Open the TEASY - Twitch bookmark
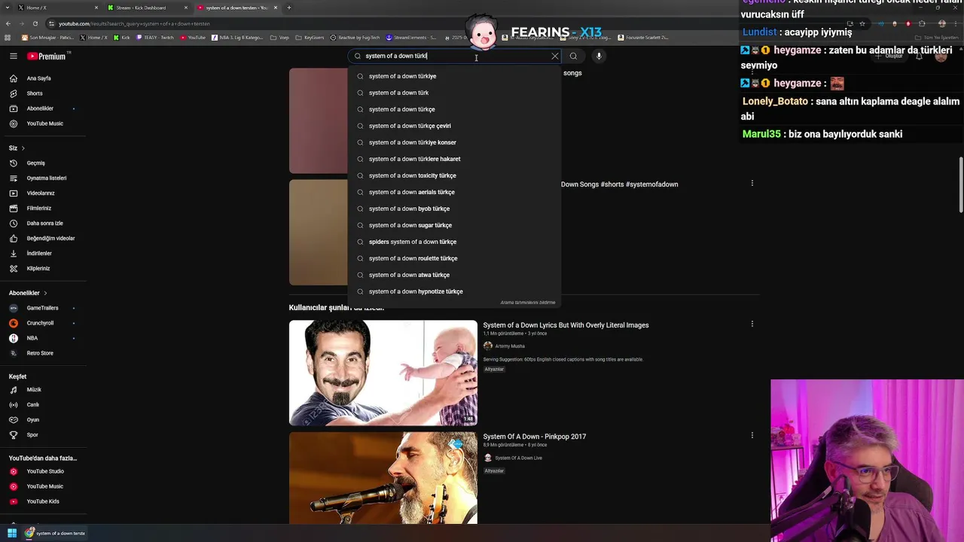The image size is (964, 542). click(x=154, y=37)
